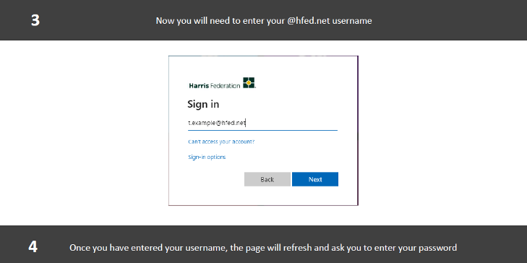Click empty area below the Next button

click(x=315, y=196)
